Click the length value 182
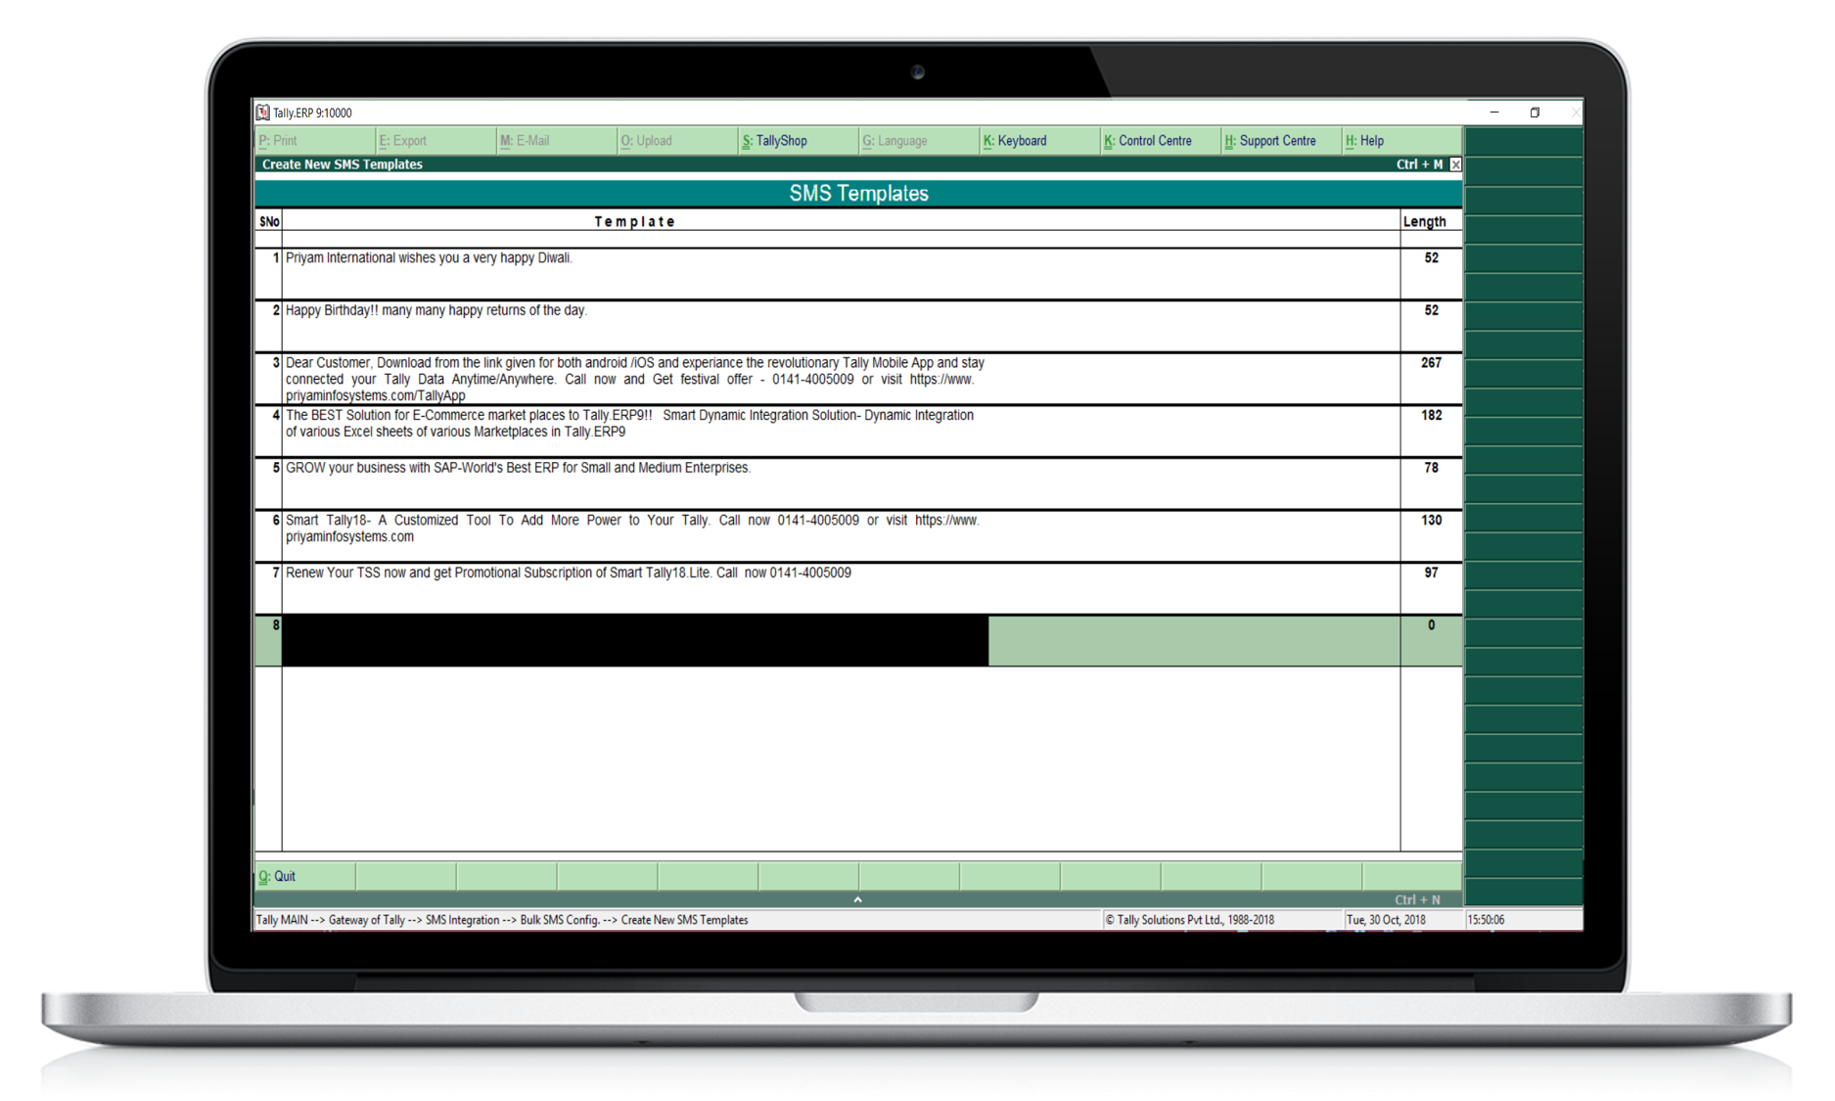Image resolution: width=1835 pixels, height=1101 pixels. coord(1431,416)
